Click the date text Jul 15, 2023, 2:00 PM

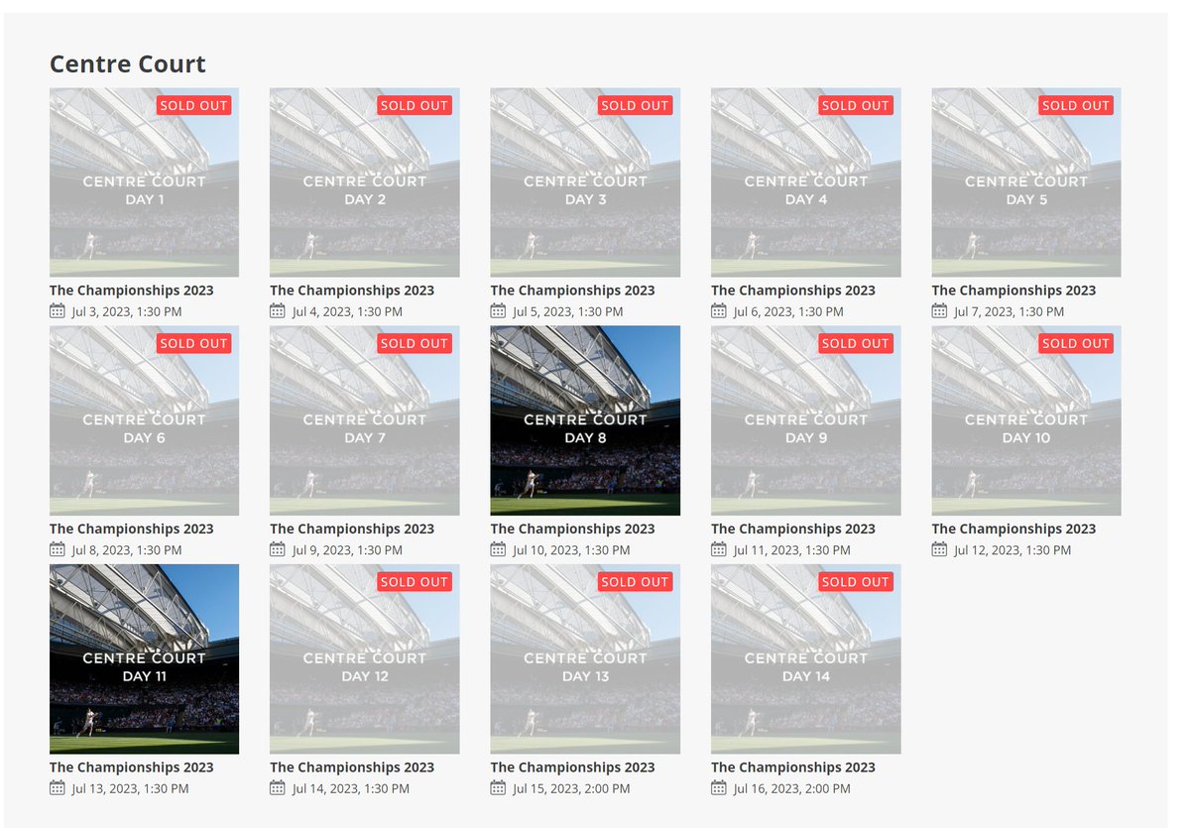click(571, 789)
